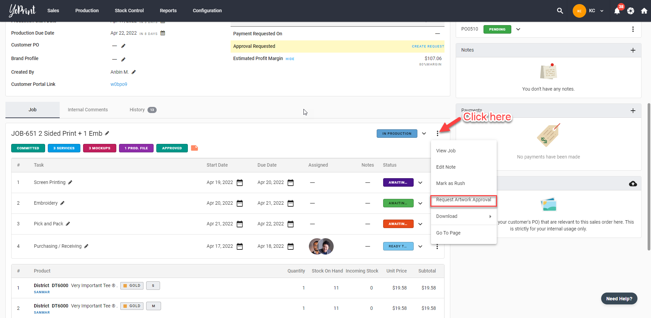The height and width of the screenshot is (318, 651).
Task: Click the GOLD color swatch on product row one
Action: pos(132,285)
